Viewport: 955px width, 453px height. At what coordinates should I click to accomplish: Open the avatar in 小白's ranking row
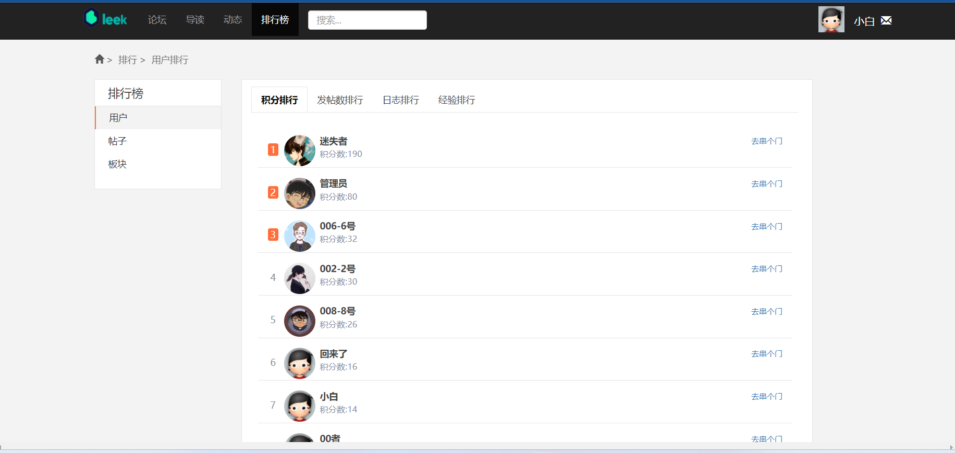[300, 406]
